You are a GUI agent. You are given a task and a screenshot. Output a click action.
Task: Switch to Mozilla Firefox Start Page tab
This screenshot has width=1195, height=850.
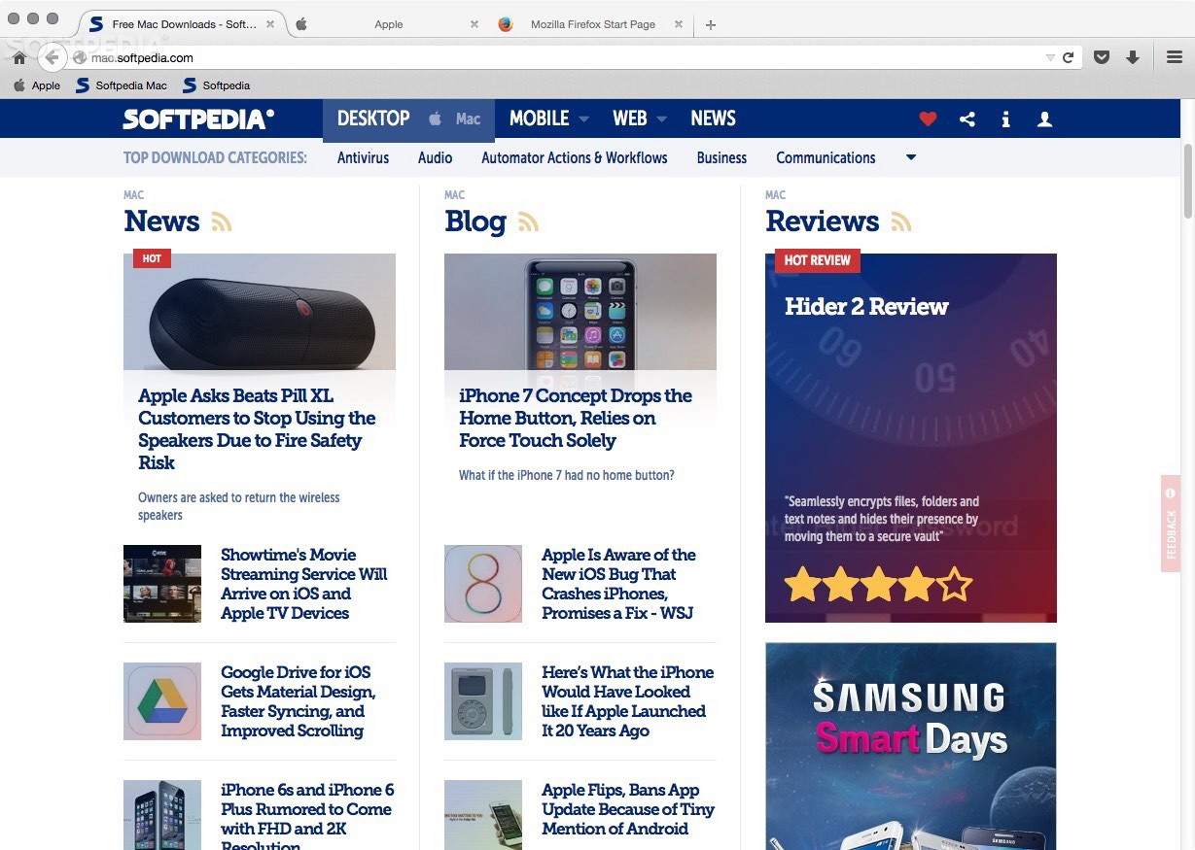[x=592, y=24]
